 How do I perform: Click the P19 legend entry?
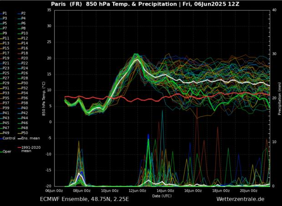6,58
